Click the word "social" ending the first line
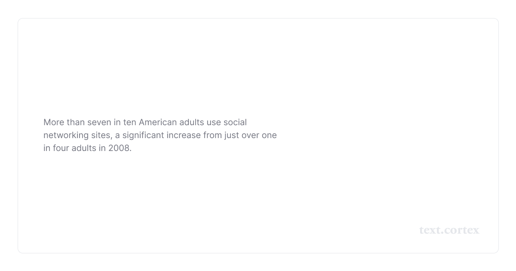516x271 pixels. pos(235,122)
